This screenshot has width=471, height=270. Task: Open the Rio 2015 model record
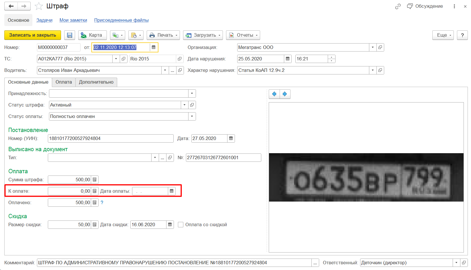pyautogui.click(x=180, y=59)
